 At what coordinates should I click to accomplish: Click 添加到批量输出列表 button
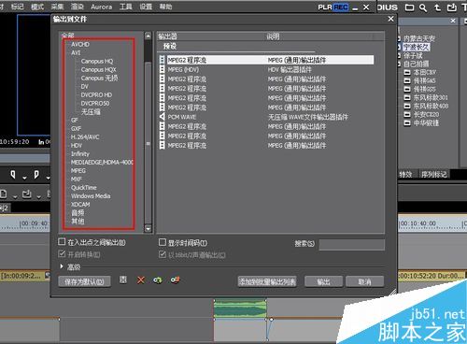[267, 281]
